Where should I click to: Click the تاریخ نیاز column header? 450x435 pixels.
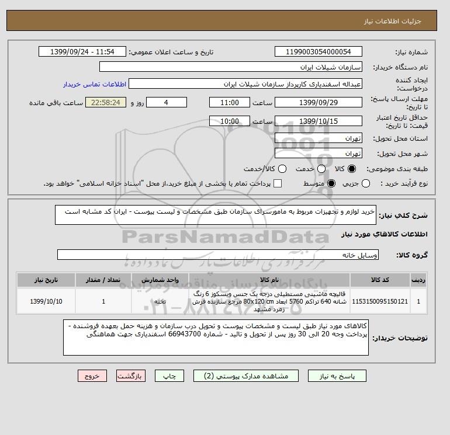(46, 280)
